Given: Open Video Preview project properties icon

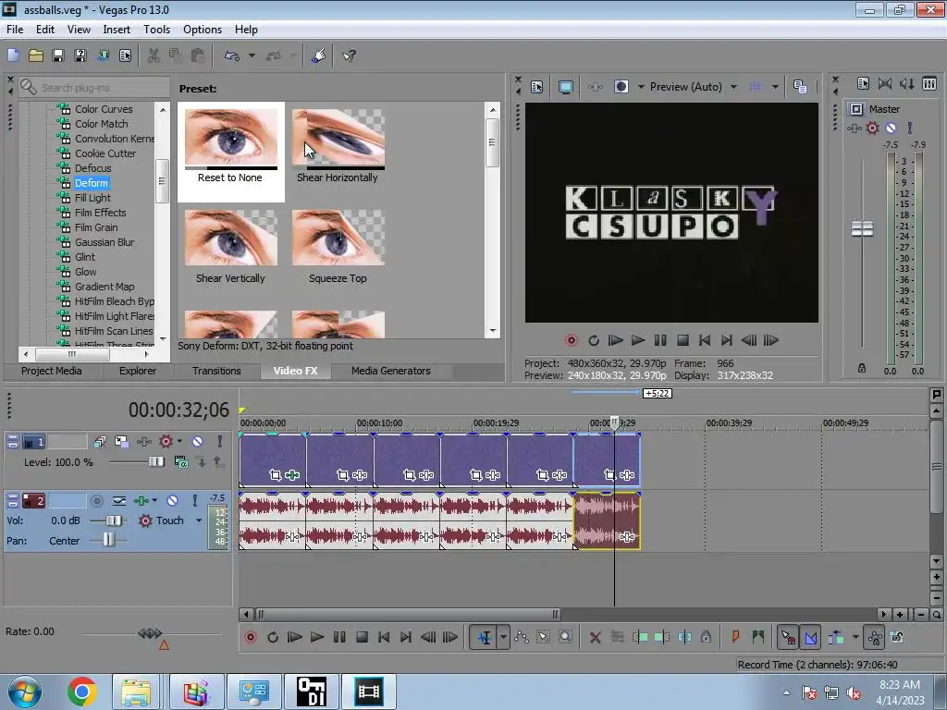Looking at the screenshot, I should tap(537, 87).
